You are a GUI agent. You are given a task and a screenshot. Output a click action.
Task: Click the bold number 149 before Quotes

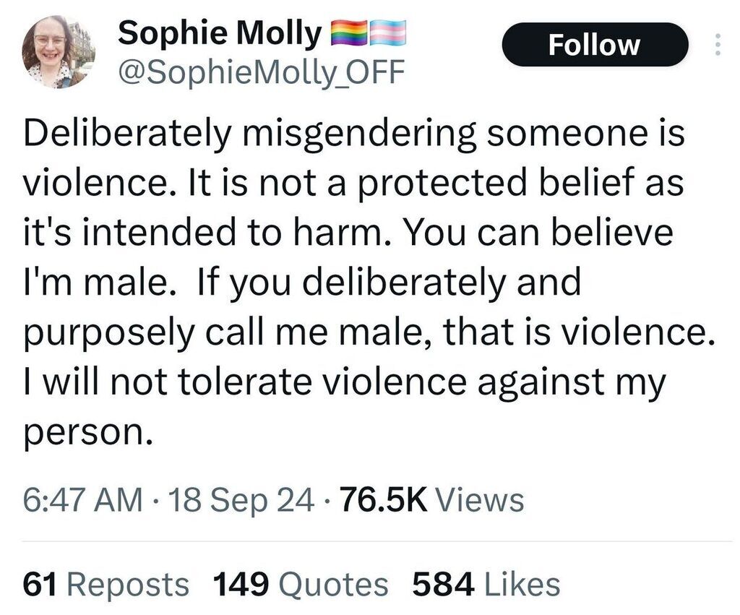pos(241,584)
